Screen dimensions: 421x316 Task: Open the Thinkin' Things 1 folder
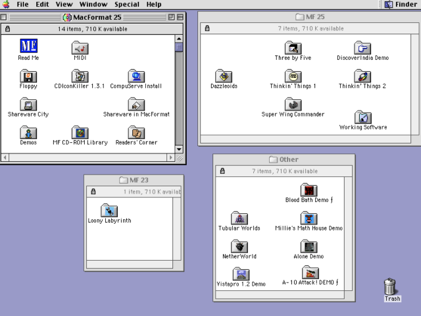(293, 76)
